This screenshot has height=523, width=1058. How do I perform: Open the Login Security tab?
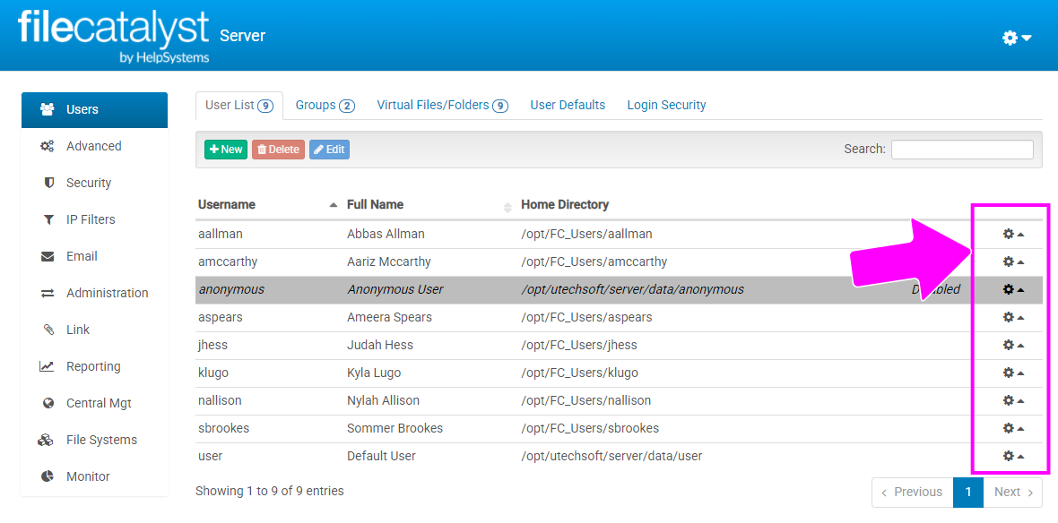[667, 106]
